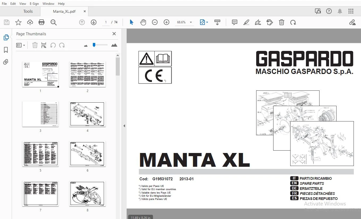
Task: Delete selected thumbnail pages icon
Action: click(x=35, y=45)
